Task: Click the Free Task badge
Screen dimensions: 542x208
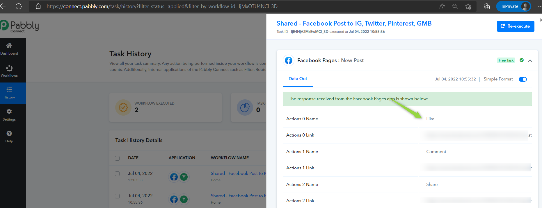Action: [506, 60]
